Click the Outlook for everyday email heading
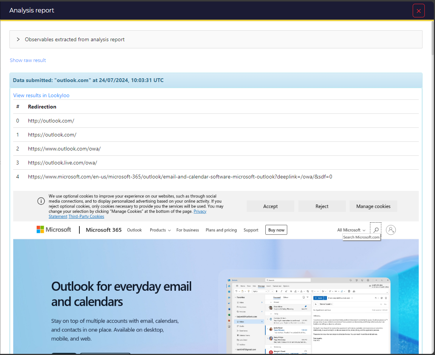The width and height of the screenshot is (435, 355). click(121, 294)
